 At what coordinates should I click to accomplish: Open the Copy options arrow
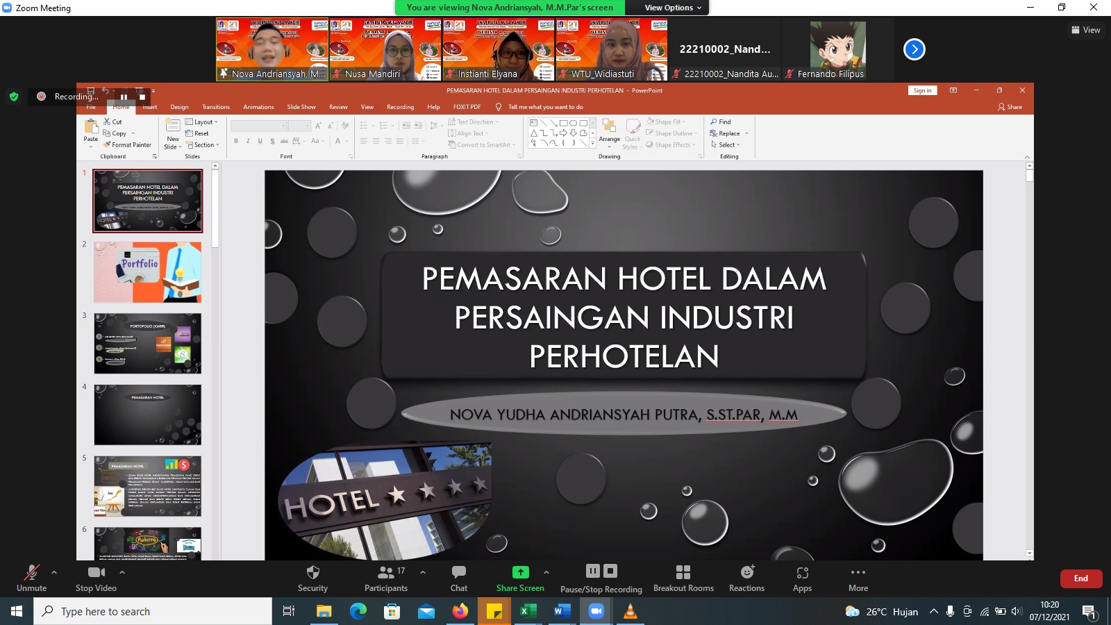tap(133, 133)
